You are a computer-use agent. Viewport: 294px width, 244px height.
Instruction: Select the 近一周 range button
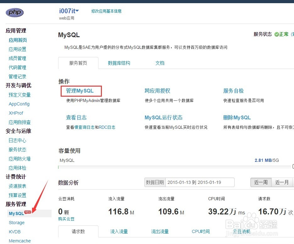click(x=261, y=182)
